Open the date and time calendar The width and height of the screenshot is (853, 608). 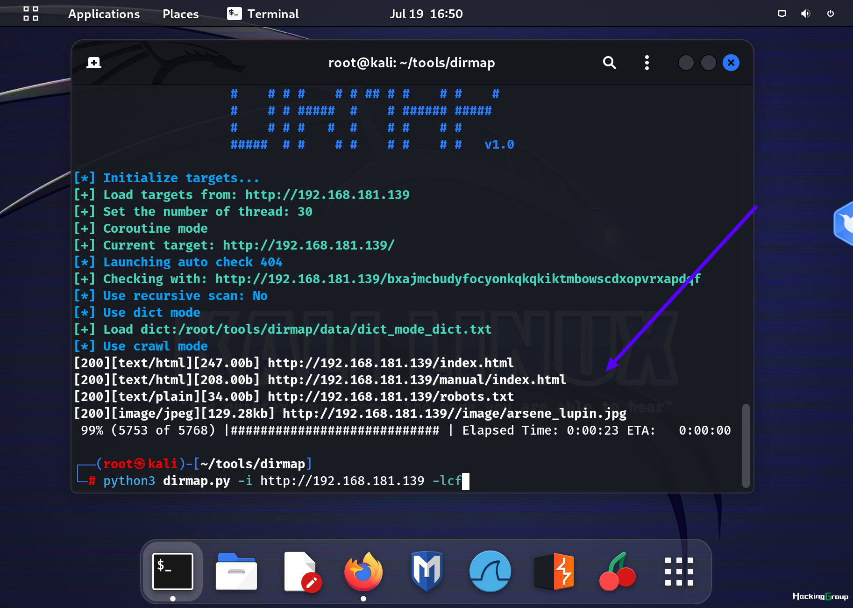(426, 14)
